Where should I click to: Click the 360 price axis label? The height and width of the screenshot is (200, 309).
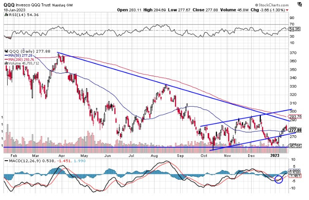tap(293, 61)
